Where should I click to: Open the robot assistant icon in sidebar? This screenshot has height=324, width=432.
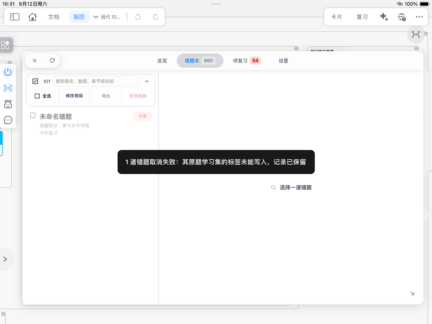(x=8, y=104)
